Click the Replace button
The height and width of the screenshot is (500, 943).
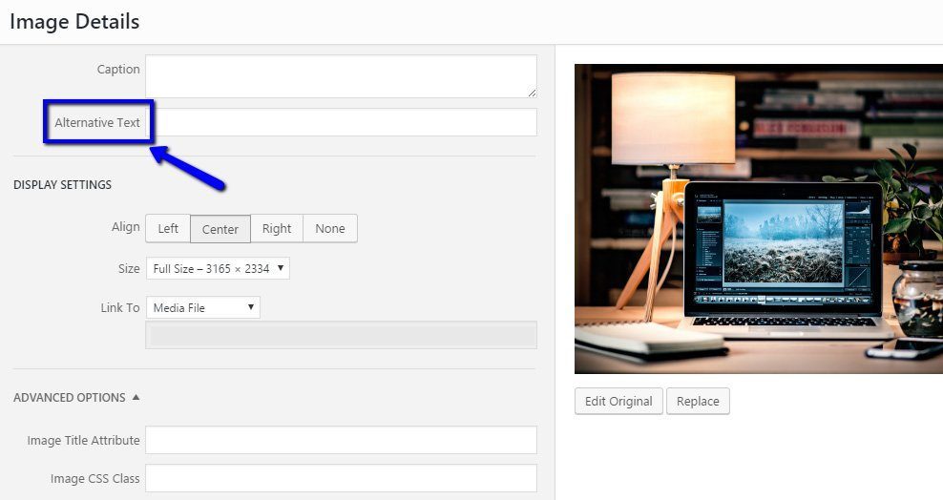698,401
